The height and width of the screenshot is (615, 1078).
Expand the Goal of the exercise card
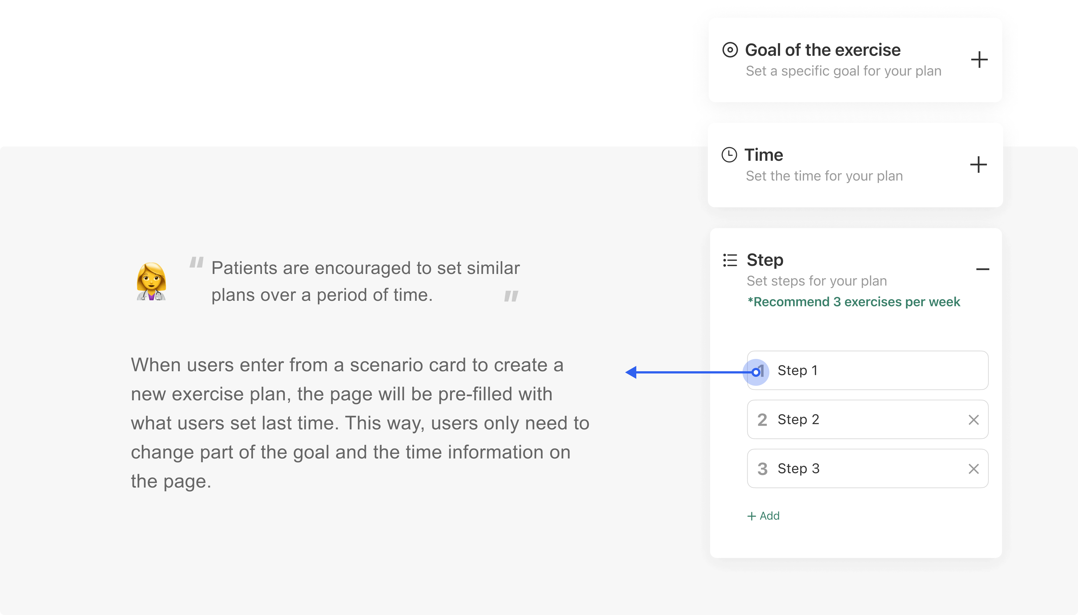[x=979, y=60]
